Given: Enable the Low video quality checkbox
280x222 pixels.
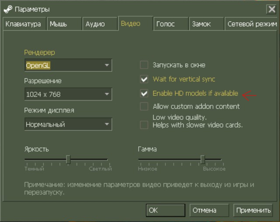Looking at the screenshot, I should pos(144,125).
